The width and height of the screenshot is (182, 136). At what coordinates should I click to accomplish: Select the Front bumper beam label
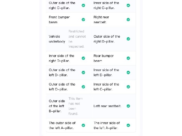tap(59, 20)
